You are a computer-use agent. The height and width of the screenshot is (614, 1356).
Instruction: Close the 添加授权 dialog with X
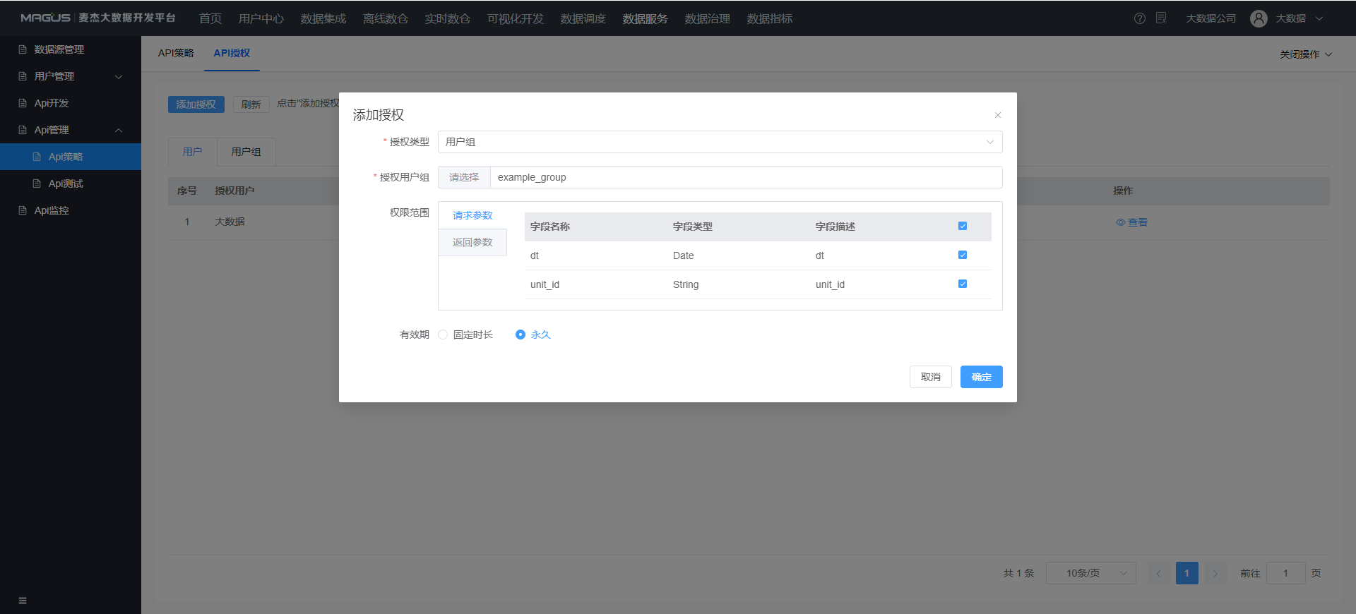pos(998,115)
